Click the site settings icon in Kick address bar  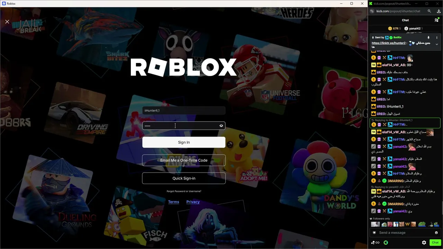point(372,11)
